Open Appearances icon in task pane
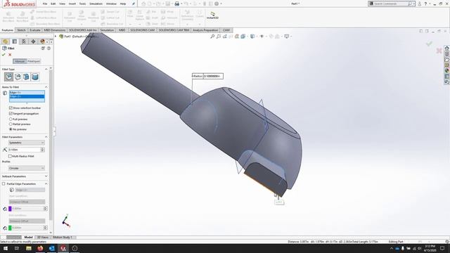 447,70
